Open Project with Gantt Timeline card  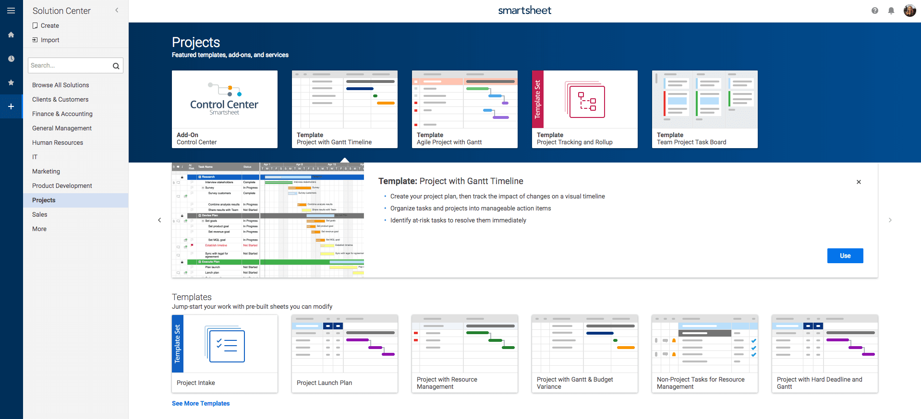[345, 109]
